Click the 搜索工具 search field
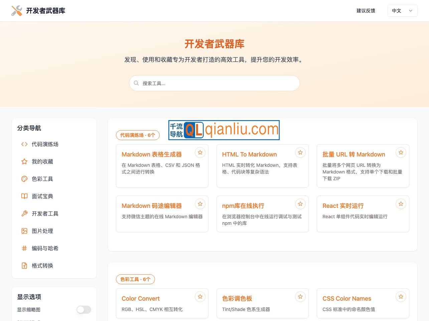The height and width of the screenshot is (321, 429). coord(214,83)
